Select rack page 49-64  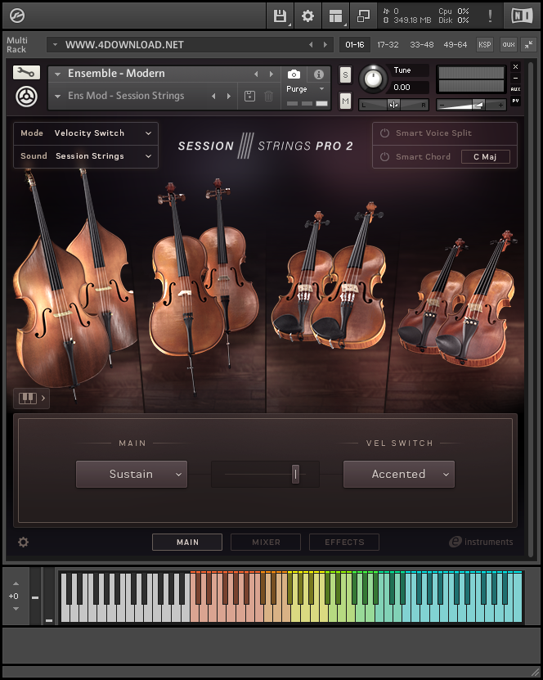(x=455, y=44)
